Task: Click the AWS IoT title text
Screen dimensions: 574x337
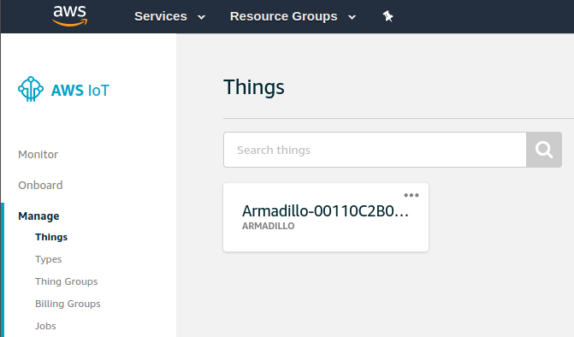Action: [x=80, y=91]
